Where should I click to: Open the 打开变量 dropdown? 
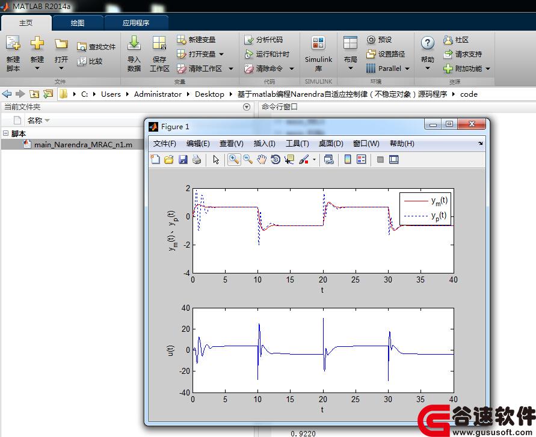[x=221, y=54]
